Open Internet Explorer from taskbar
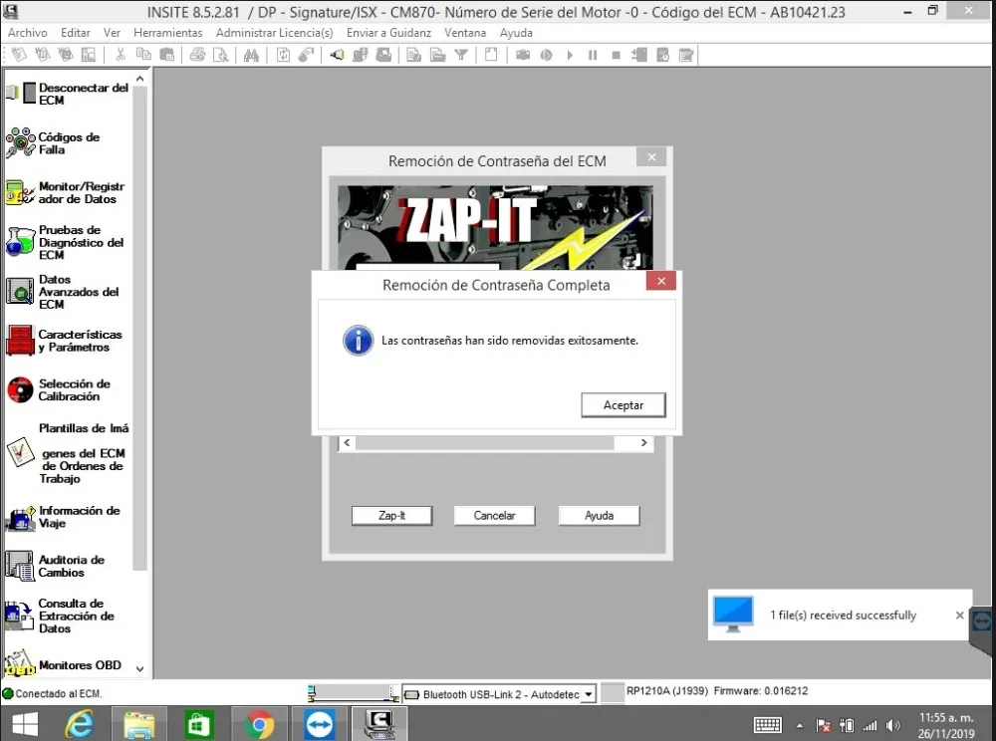This screenshot has width=996, height=741. click(80, 724)
